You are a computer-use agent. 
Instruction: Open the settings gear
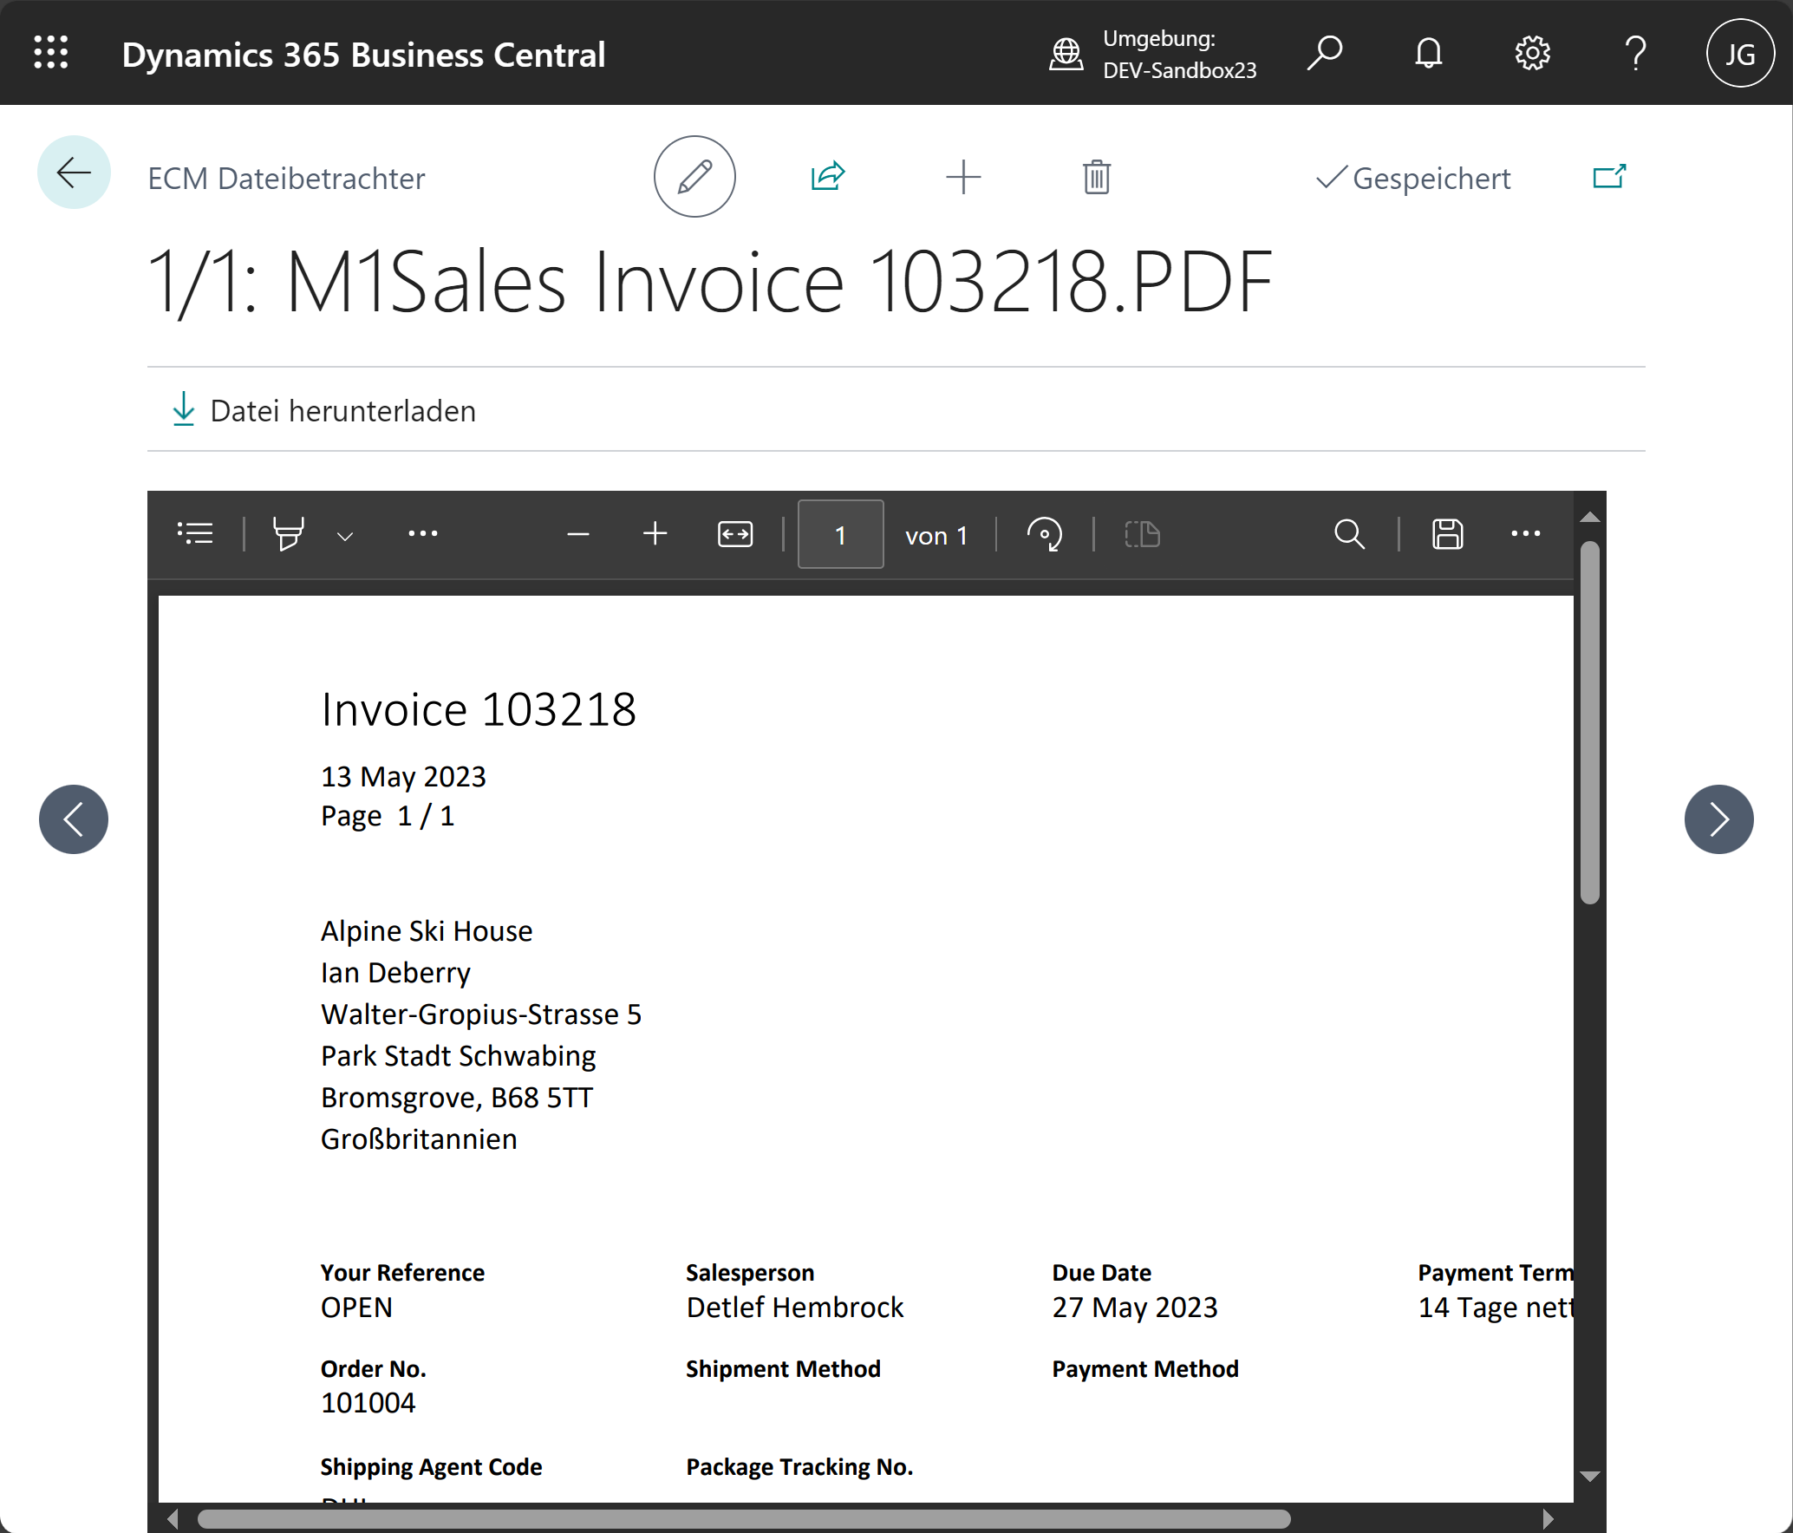[x=1532, y=53]
